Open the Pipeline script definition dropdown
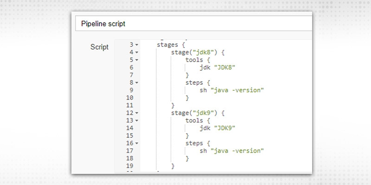This screenshot has height=185, width=371. tap(193, 24)
